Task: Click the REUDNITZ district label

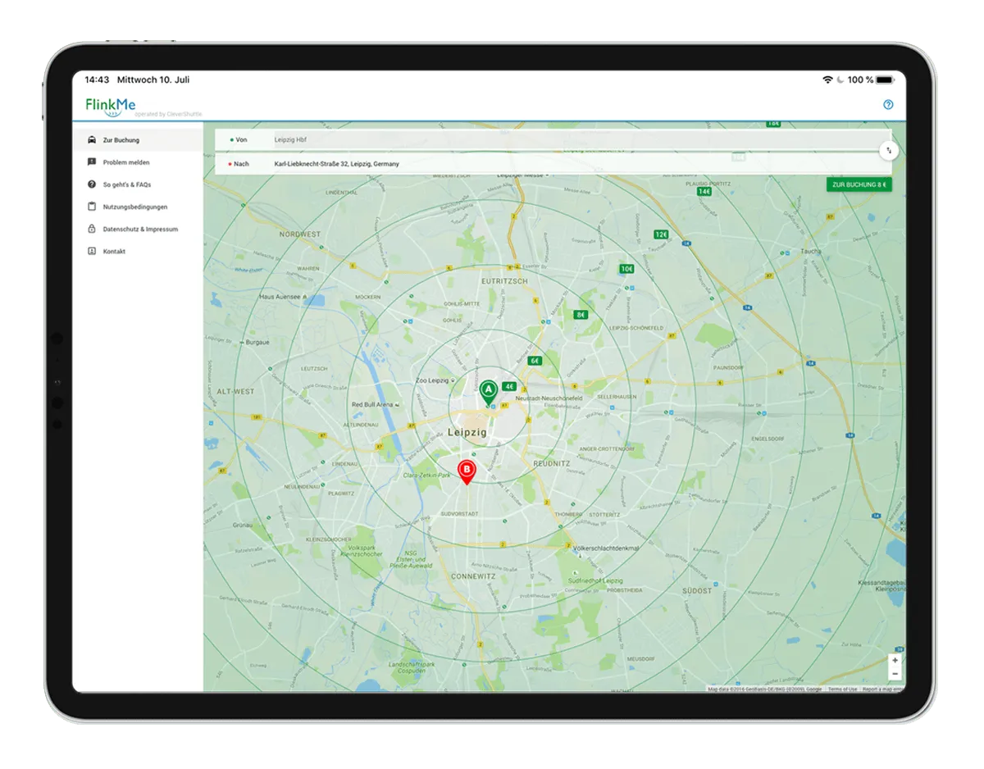Action: tap(551, 463)
